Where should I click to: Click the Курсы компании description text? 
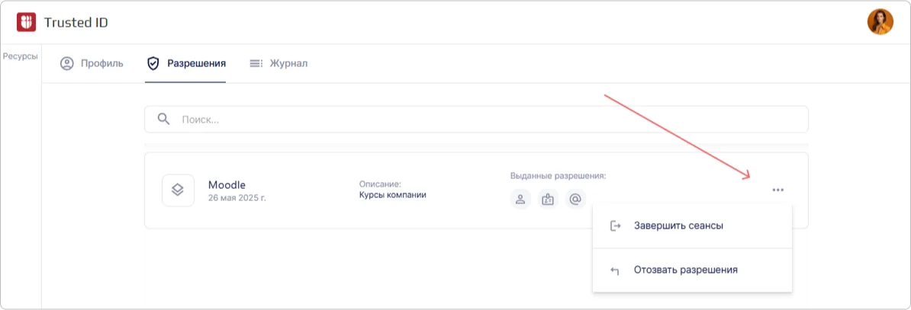[x=392, y=195]
